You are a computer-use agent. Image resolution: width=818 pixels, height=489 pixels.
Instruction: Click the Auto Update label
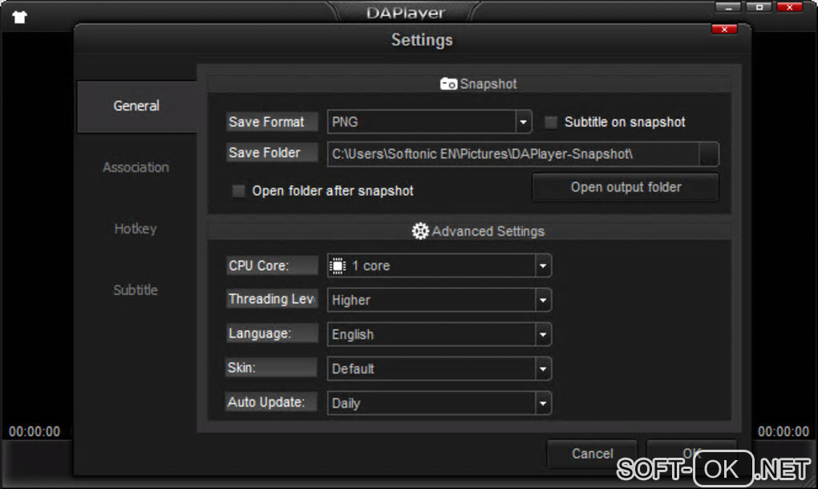pos(271,402)
